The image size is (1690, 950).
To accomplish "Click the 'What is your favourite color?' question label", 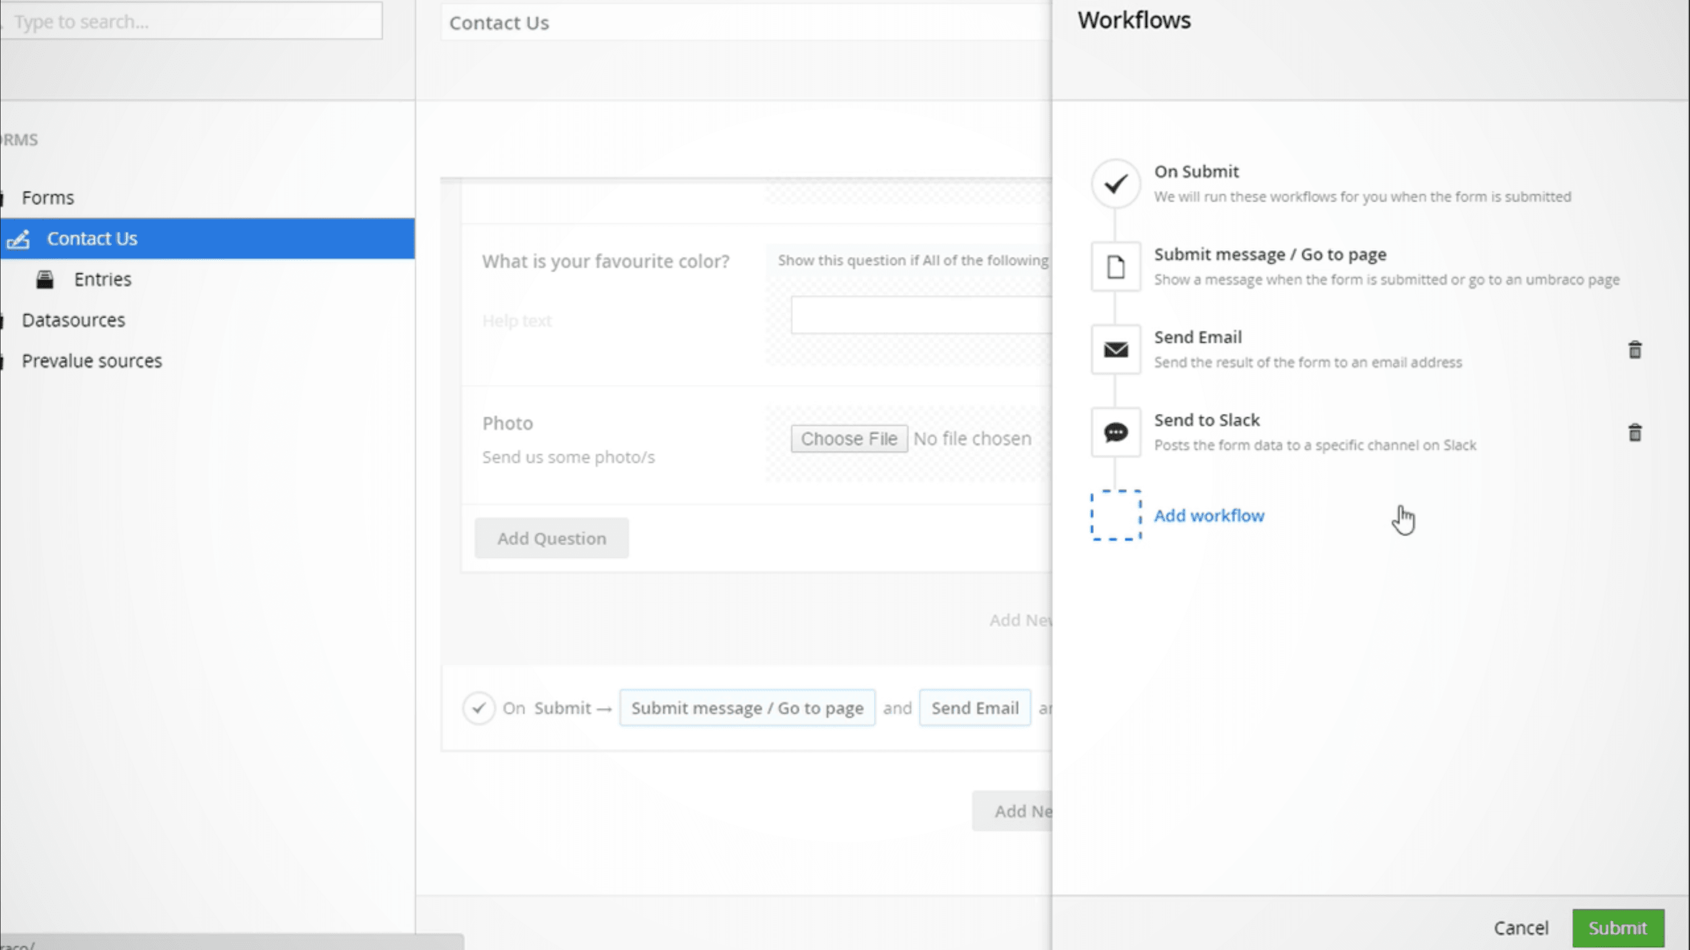I will pos(606,262).
